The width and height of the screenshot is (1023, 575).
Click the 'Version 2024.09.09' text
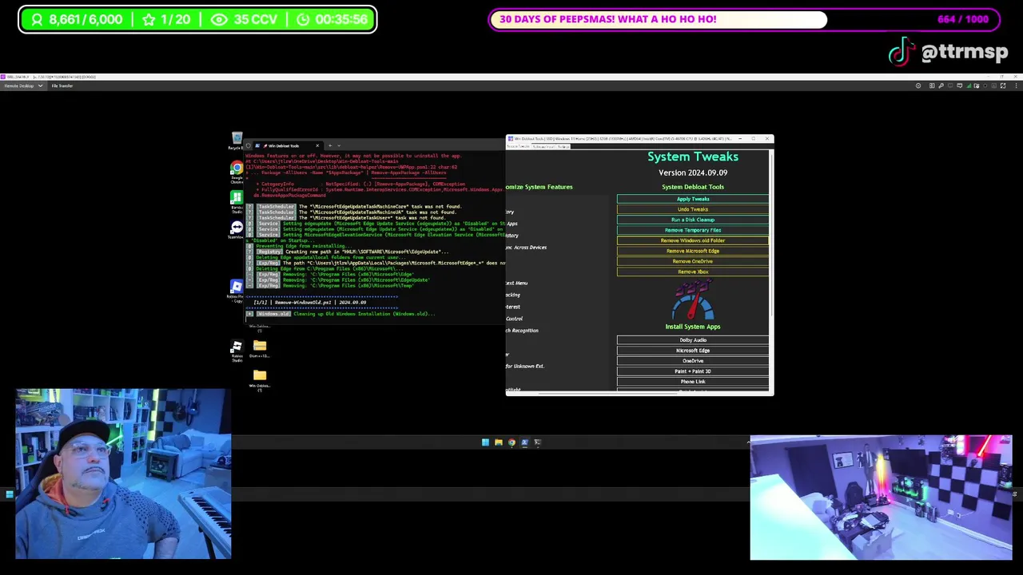pyautogui.click(x=693, y=172)
